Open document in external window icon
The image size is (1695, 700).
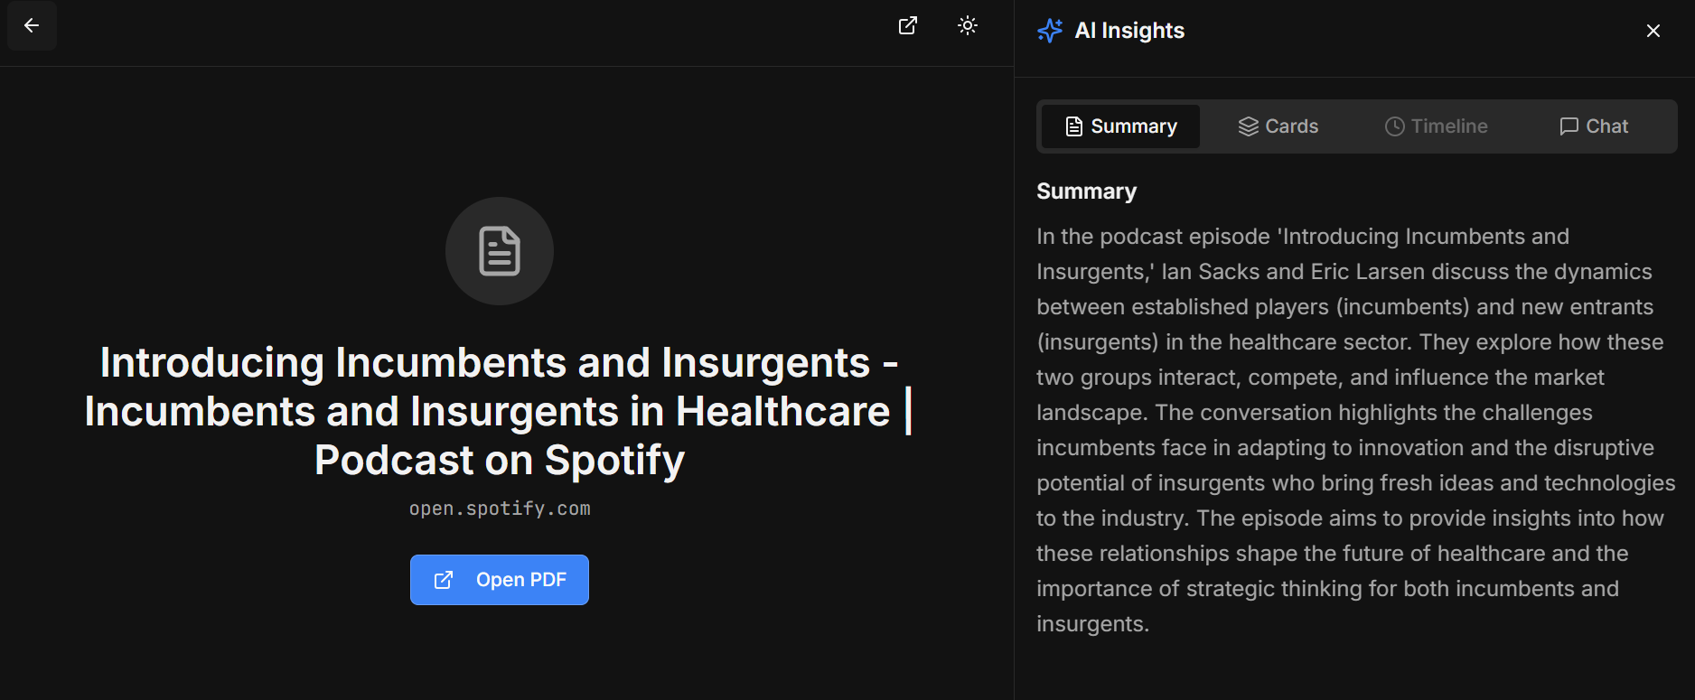click(908, 25)
